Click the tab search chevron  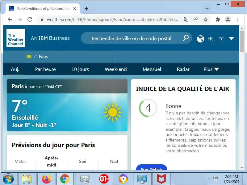click(x=207, y=9)
